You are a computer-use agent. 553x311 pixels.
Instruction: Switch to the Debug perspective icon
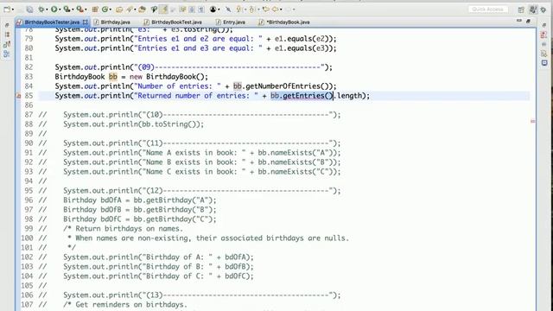(x=543, y=10)
